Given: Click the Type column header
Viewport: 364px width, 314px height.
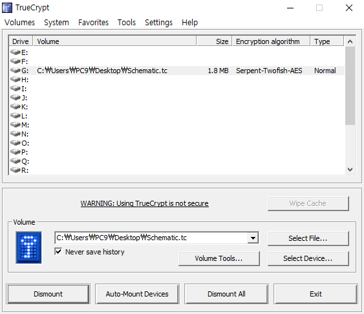Looking at the screenshot, I should point(327,41).
